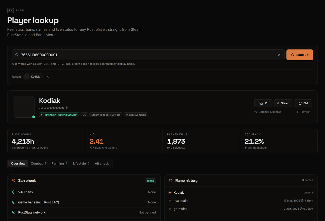Image resolution: width=325 pixels, height=221 pixels.
Task: Open the Farming tab
Action: pos(60,163)
